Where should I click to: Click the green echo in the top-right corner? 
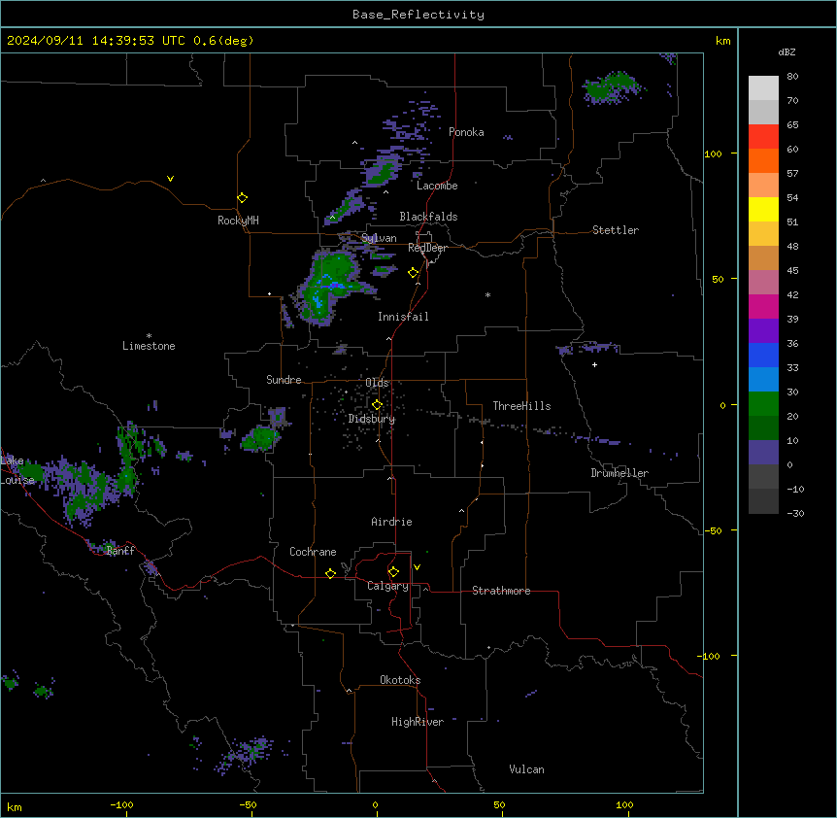tap(611, 87)
